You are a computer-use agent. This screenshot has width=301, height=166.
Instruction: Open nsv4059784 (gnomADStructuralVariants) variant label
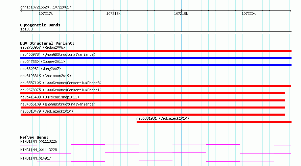58,54
